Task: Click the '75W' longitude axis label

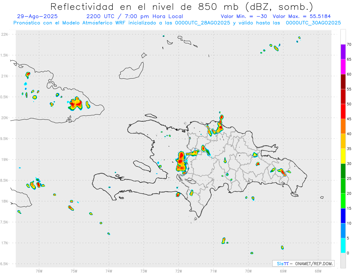Action: 74,271
